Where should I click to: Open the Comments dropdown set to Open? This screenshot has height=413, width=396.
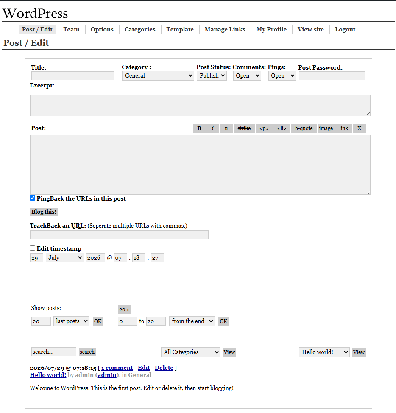pos(247,75)
